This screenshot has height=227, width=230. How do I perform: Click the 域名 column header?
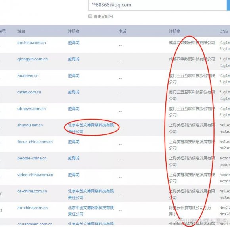(21, 31)
